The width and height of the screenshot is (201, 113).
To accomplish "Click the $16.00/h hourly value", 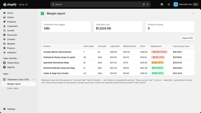I will (x=177, y=52).
